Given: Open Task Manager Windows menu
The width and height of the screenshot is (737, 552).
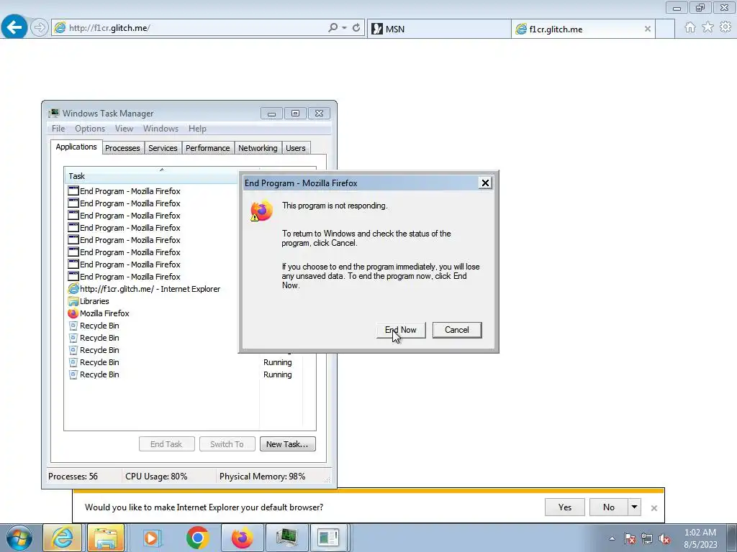Looking at the screenshot, I should click(160, 129).
